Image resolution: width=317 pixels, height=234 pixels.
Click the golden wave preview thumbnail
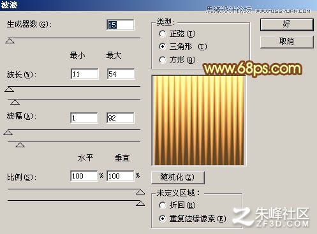pyautogui.click(x=199, y=121)
